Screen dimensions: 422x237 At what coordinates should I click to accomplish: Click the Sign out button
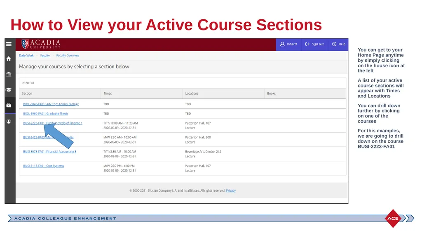point(314,44)
